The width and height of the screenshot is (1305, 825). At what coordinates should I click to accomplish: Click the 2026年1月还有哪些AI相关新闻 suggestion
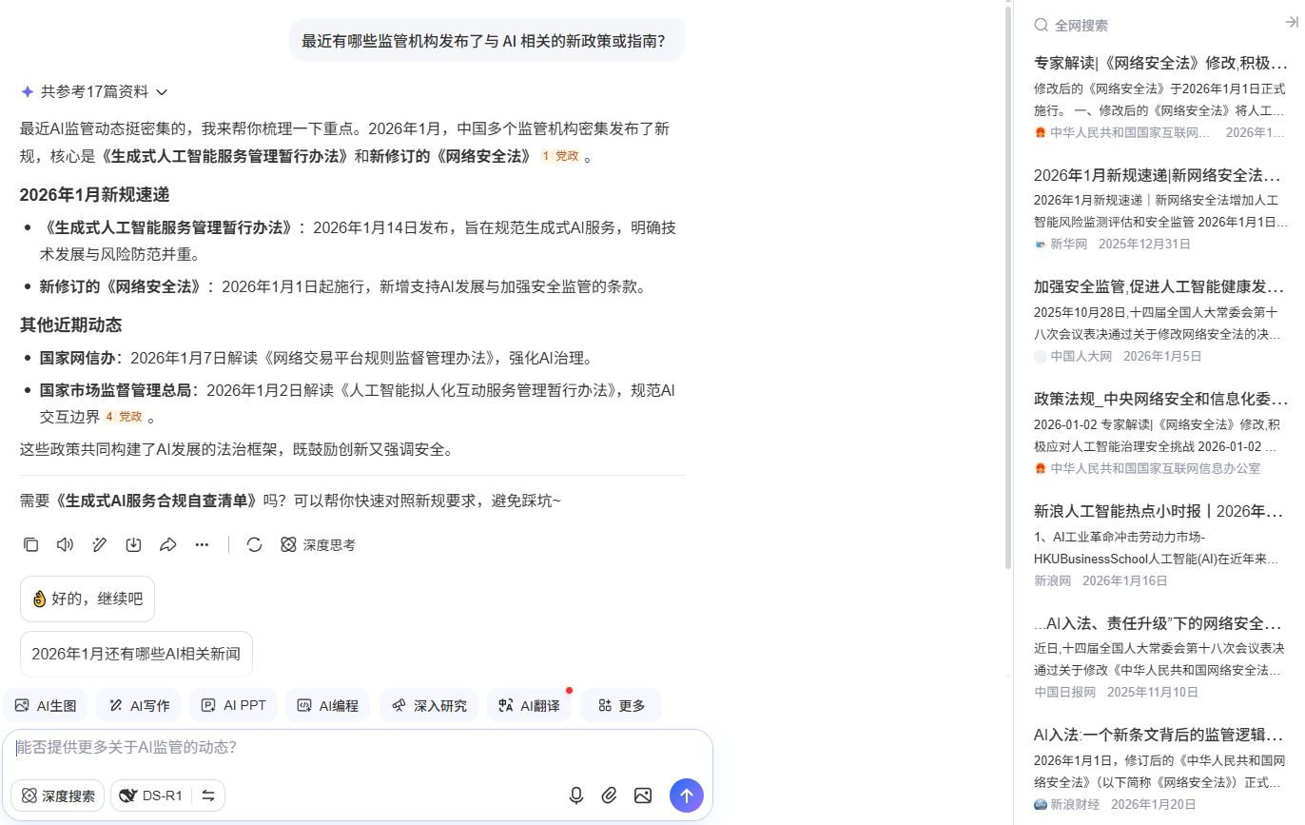pyautogui.click(x=136, y=654)
